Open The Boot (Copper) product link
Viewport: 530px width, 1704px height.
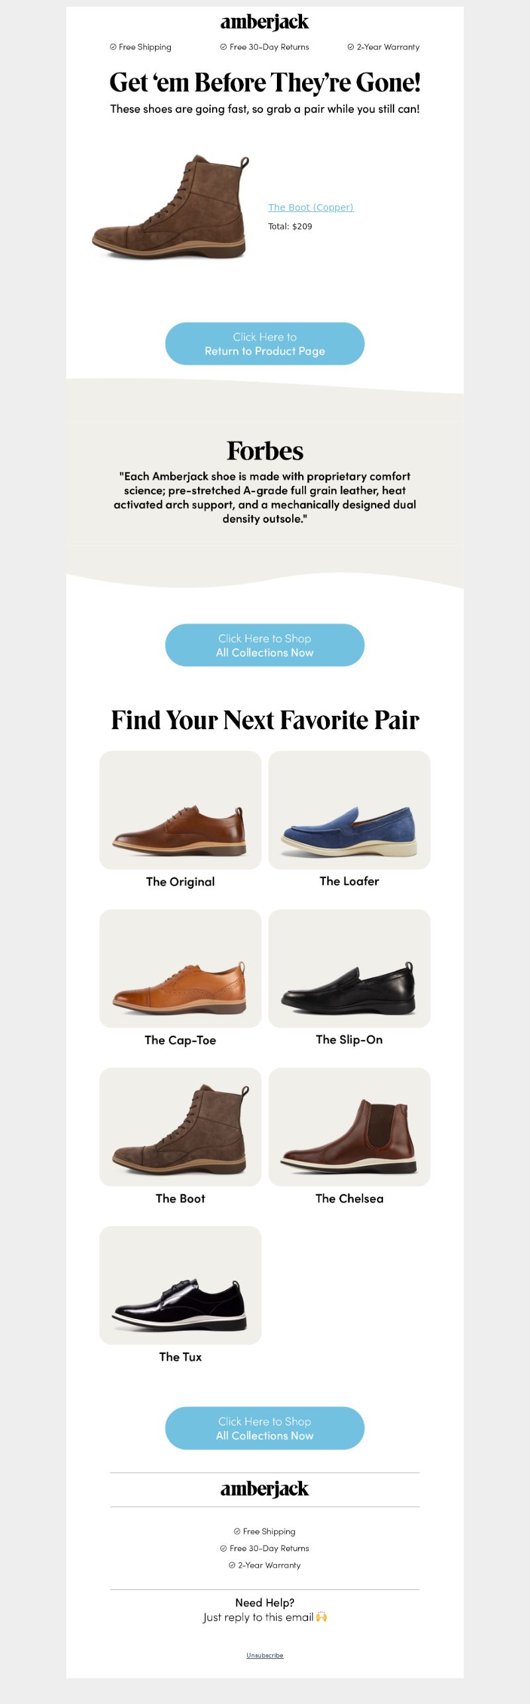click(311, 207)
